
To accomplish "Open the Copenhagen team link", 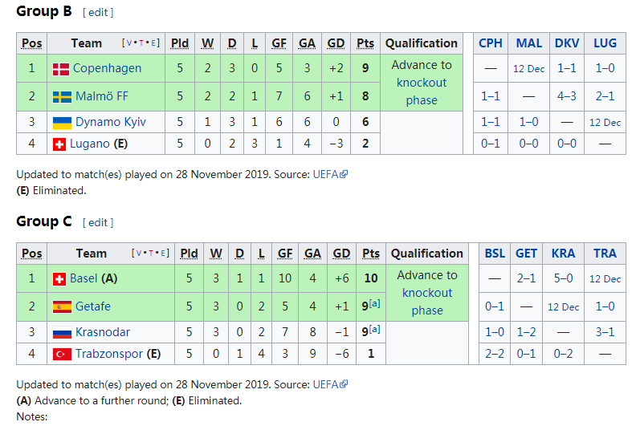I will pos(107,69).
